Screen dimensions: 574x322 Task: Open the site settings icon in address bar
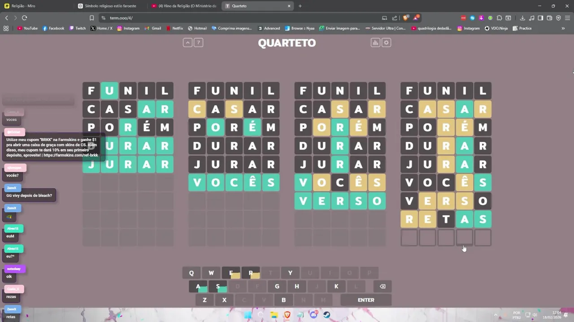104,18
